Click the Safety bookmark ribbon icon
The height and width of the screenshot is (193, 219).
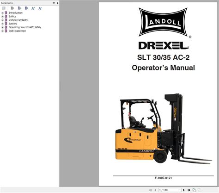(6, 16)
